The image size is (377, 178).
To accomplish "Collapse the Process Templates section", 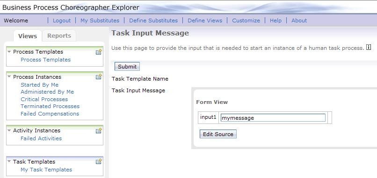I will pyautogui.click(x=9, y=52).
